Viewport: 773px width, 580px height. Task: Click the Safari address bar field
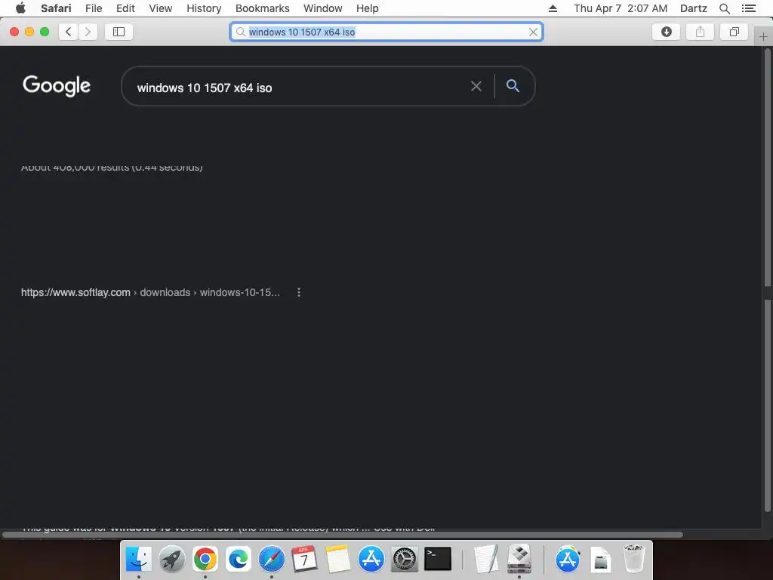click(x=386, y=32)
